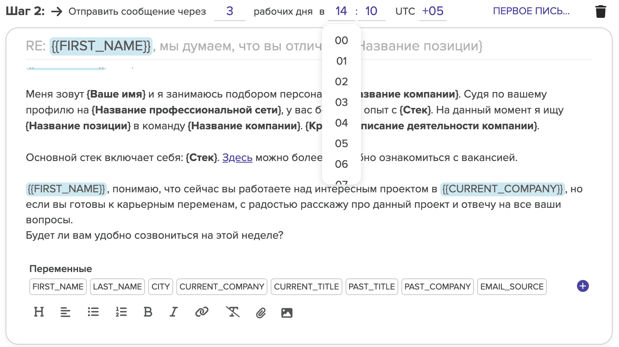
Task: Clear text formatting
Action: [233, 312]
